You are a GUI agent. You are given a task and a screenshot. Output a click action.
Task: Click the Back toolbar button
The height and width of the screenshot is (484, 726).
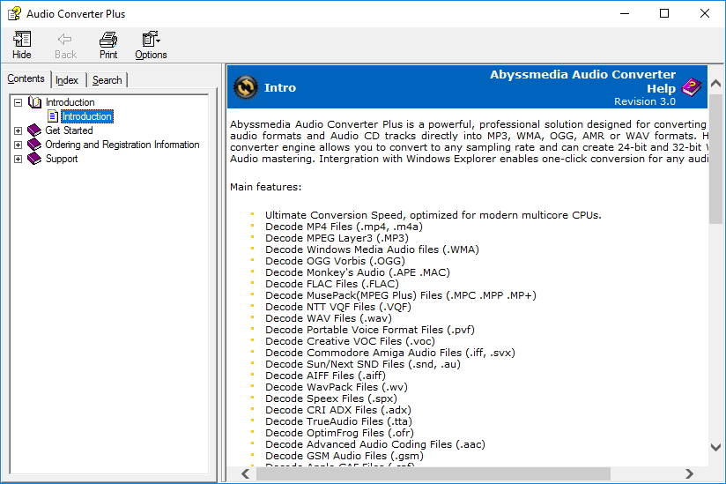point(65,45)
